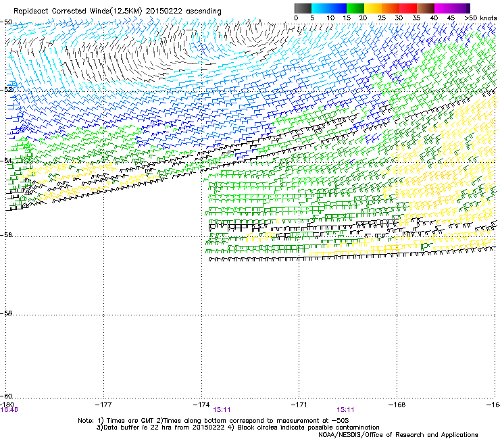Click the -174 longitude axis label

201,405
